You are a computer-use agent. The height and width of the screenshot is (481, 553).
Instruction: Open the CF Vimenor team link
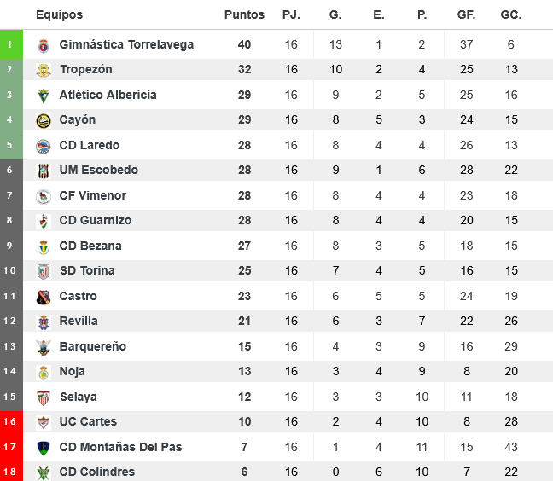(x=92, y=195)
